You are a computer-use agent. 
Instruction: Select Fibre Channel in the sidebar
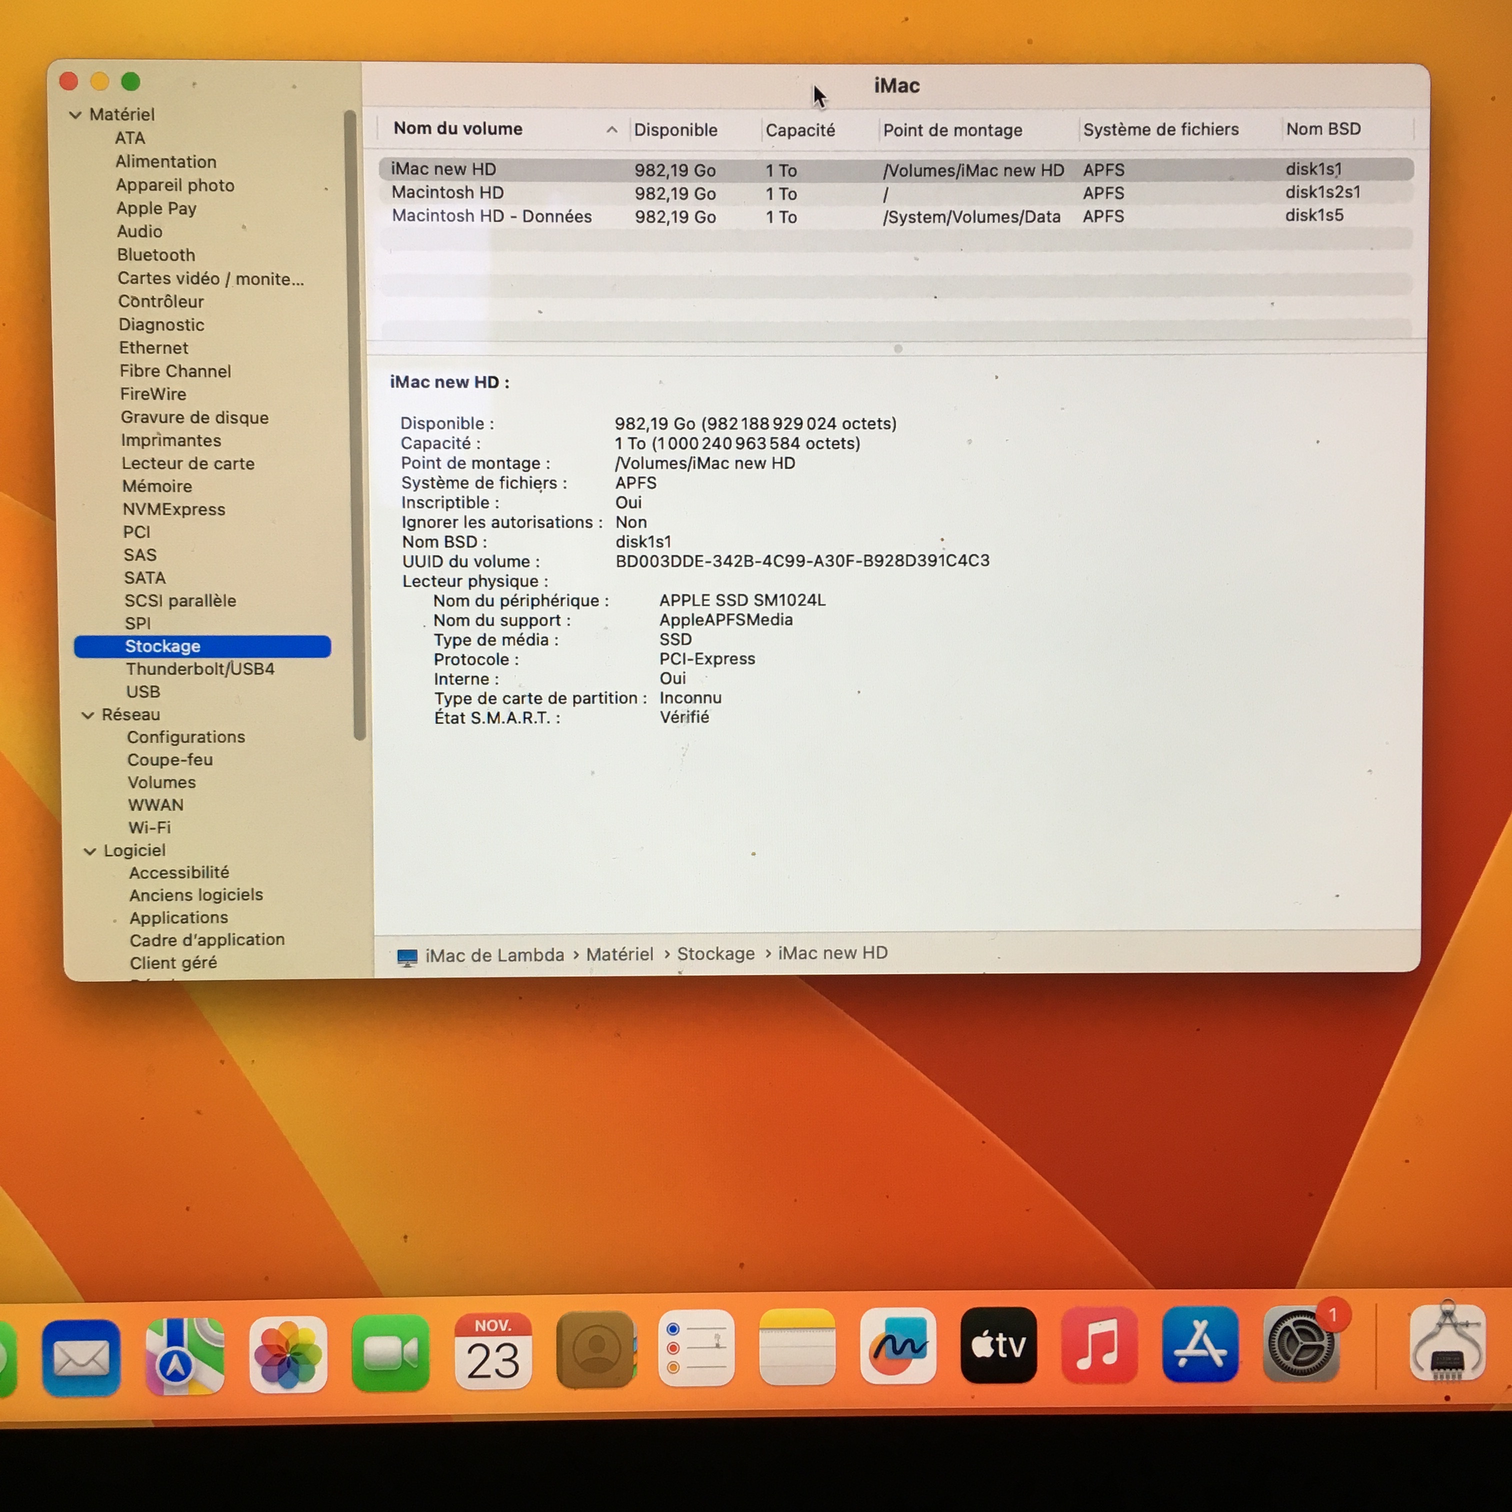tap(175, 371)
